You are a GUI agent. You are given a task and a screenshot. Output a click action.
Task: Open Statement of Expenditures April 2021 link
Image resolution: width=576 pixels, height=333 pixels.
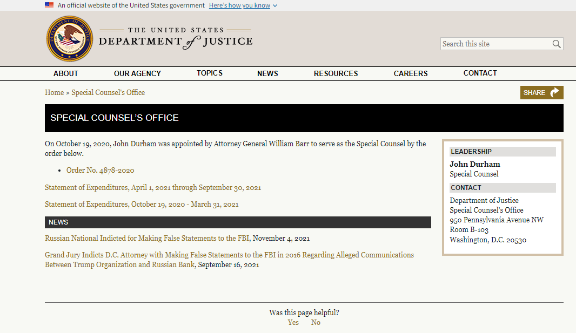153,187
